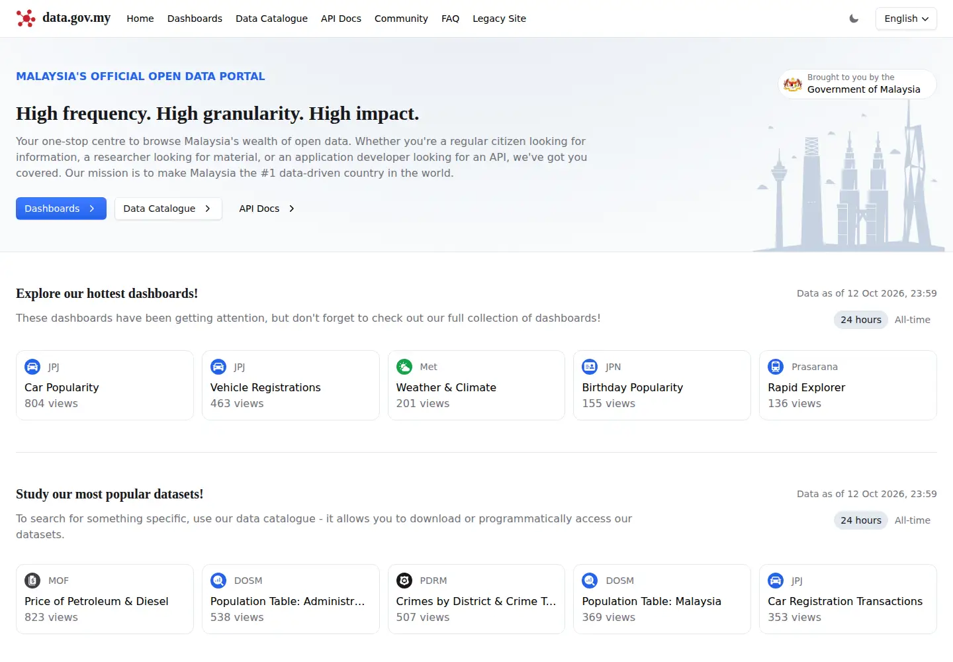953x662 pixels.
Task: Click the Prasarana train icon
Action: 776,367
